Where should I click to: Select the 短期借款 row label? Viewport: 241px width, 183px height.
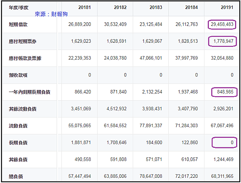tap(18, 24)
